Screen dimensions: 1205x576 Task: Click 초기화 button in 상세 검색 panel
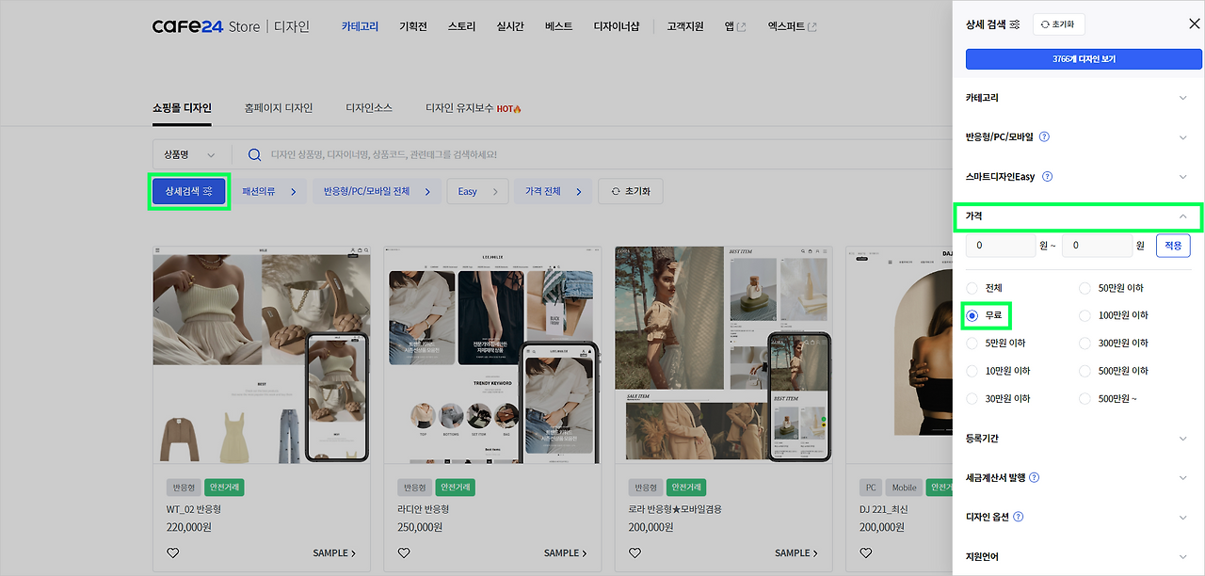pos(1059,24)
